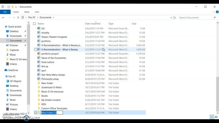Click the KESI folder icon
The width and height of the screenshot is (219, 123).
pyautogui.click(x=39, y=104)
